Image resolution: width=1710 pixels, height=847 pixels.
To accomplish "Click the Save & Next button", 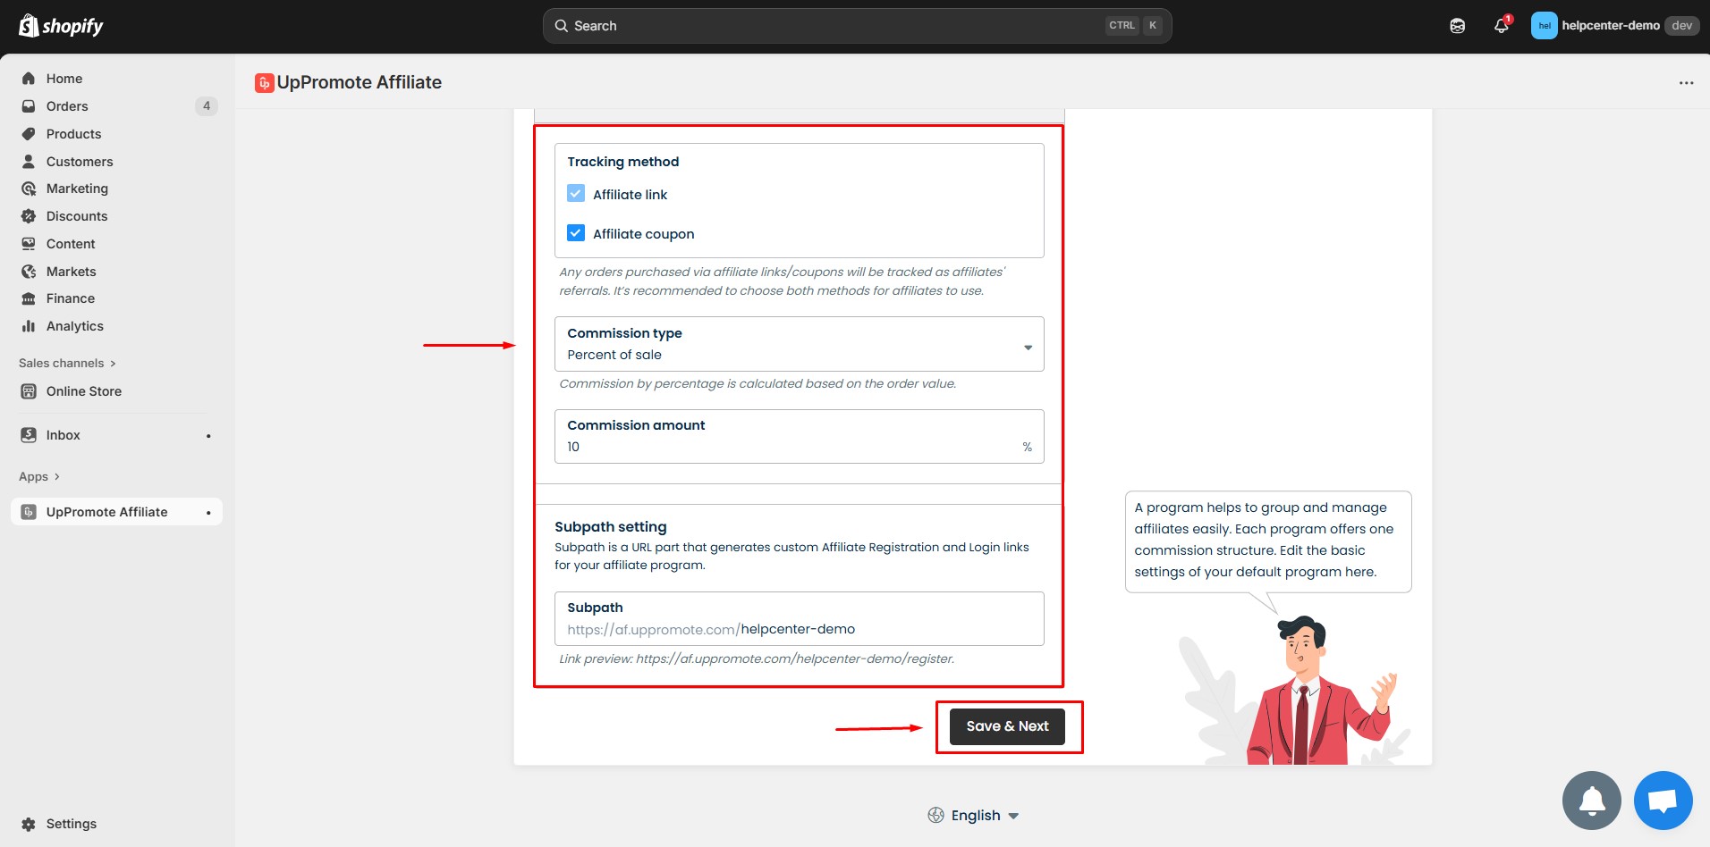I will [1006, 726].
